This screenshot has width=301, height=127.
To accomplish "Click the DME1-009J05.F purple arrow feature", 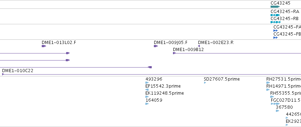I will 156,46.
